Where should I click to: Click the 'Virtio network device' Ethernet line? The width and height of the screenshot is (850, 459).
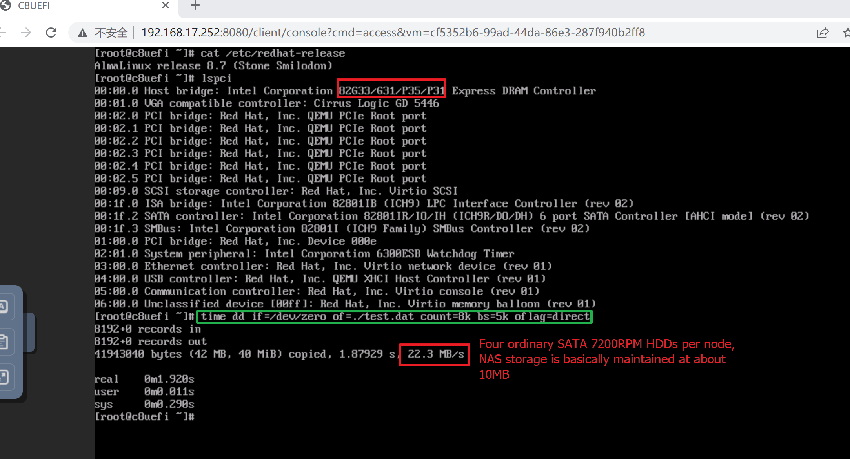[x=323, y=266]
